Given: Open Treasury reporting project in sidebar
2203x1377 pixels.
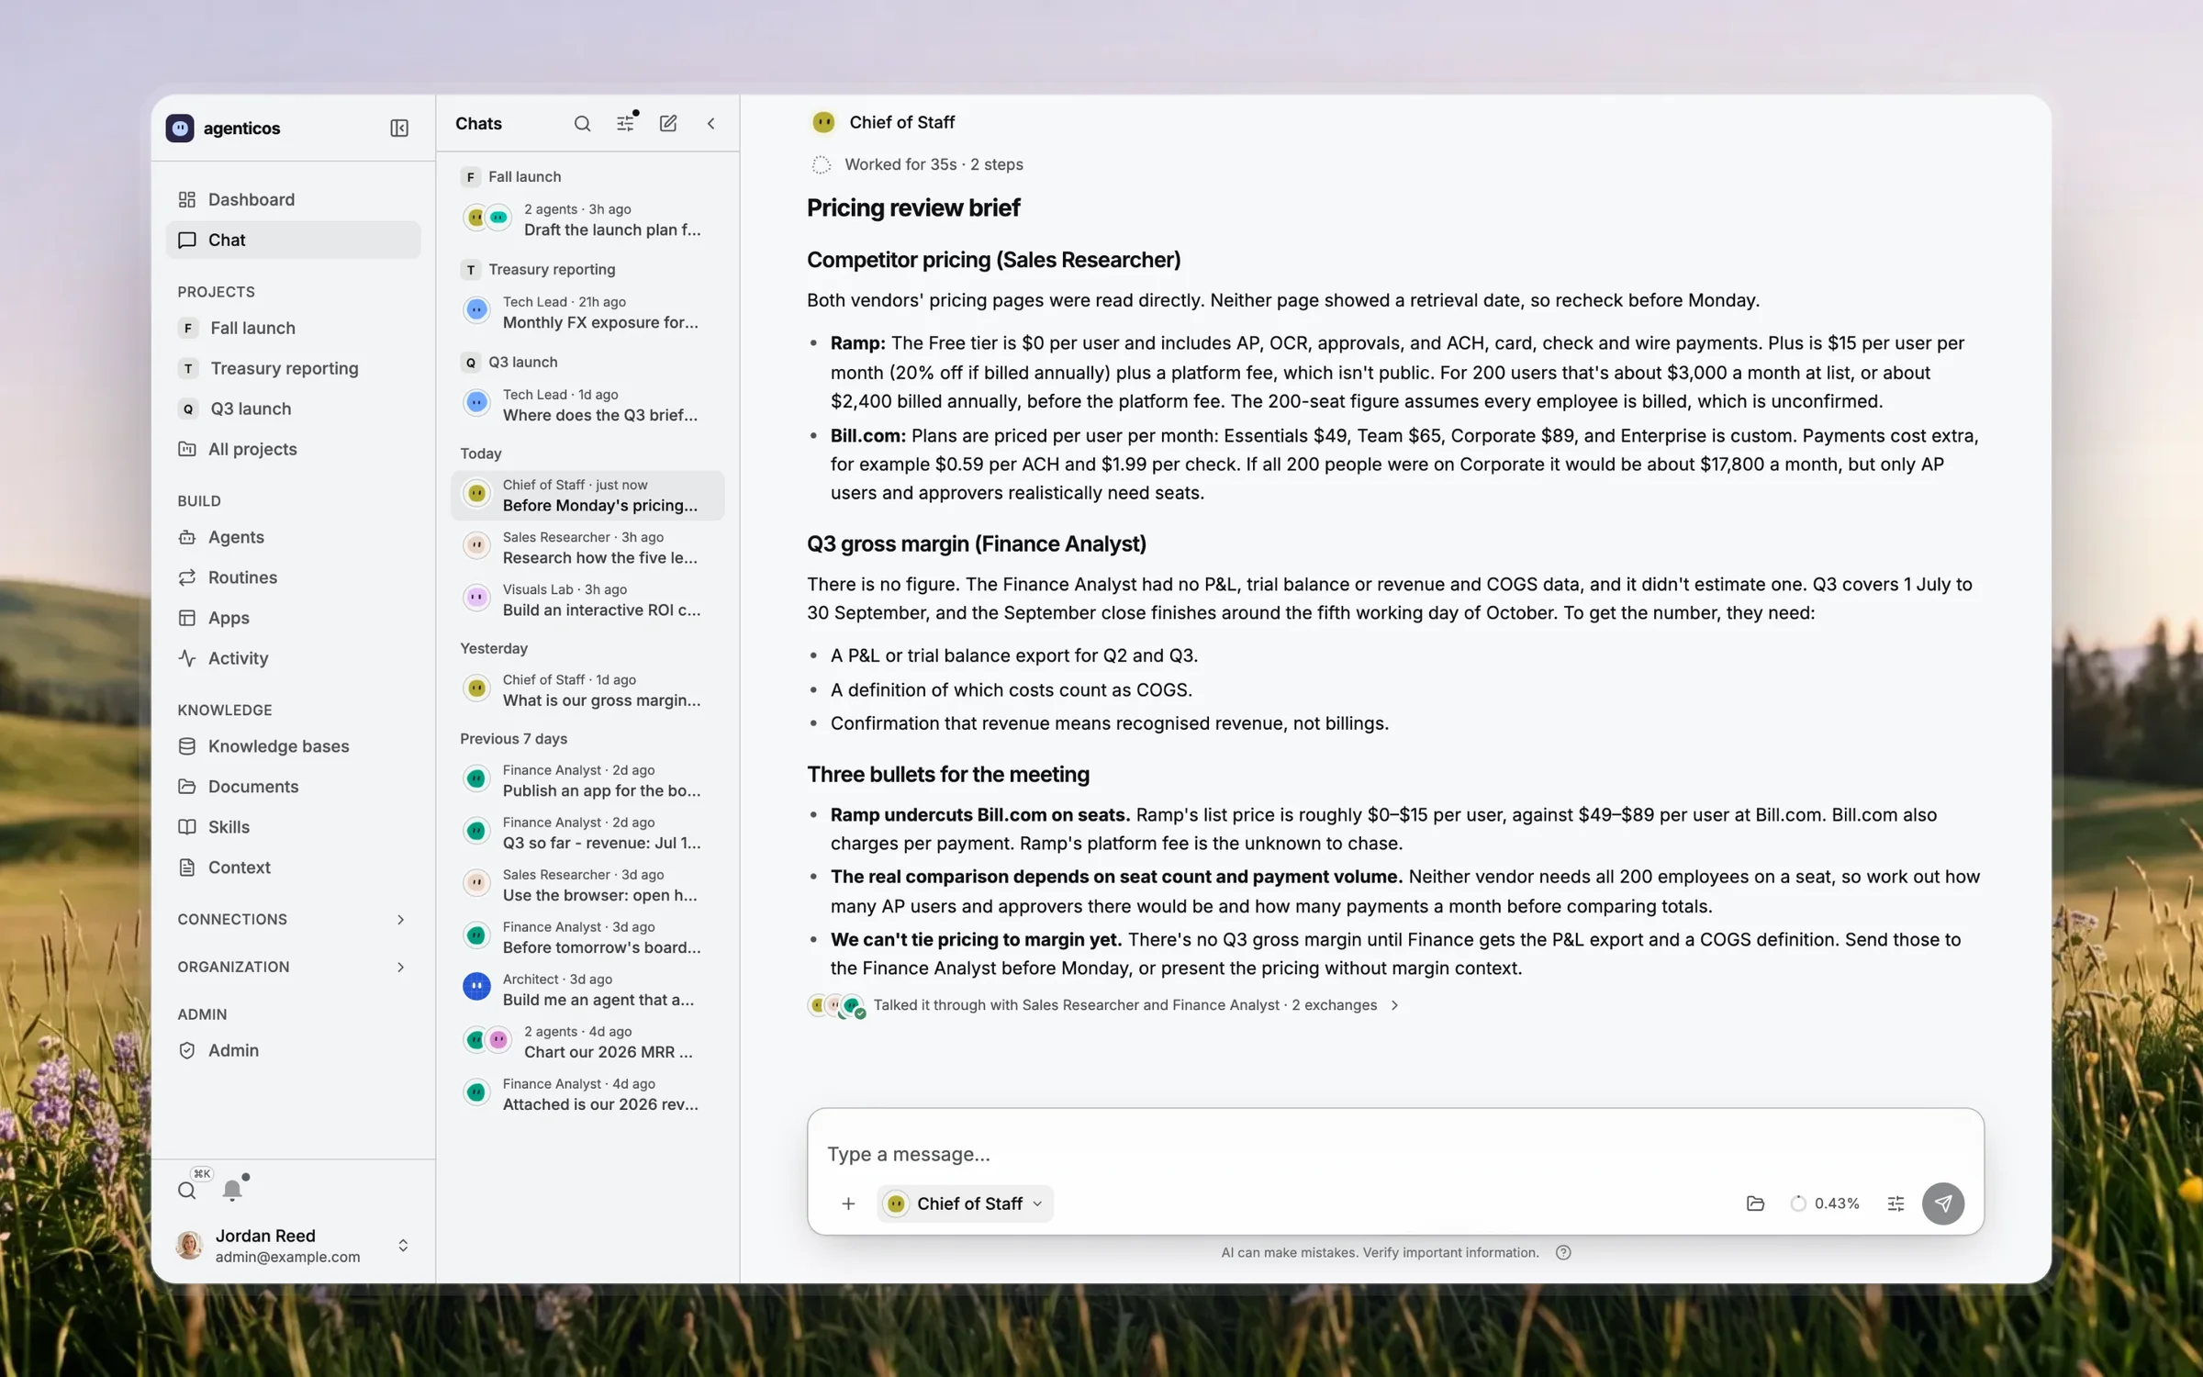Looking at the screenshot, I should (293, 368).
